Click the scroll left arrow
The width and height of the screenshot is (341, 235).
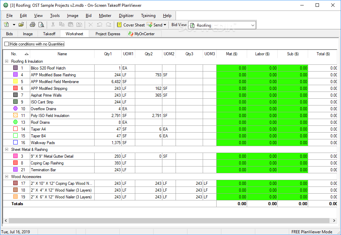tap(6, 220)
